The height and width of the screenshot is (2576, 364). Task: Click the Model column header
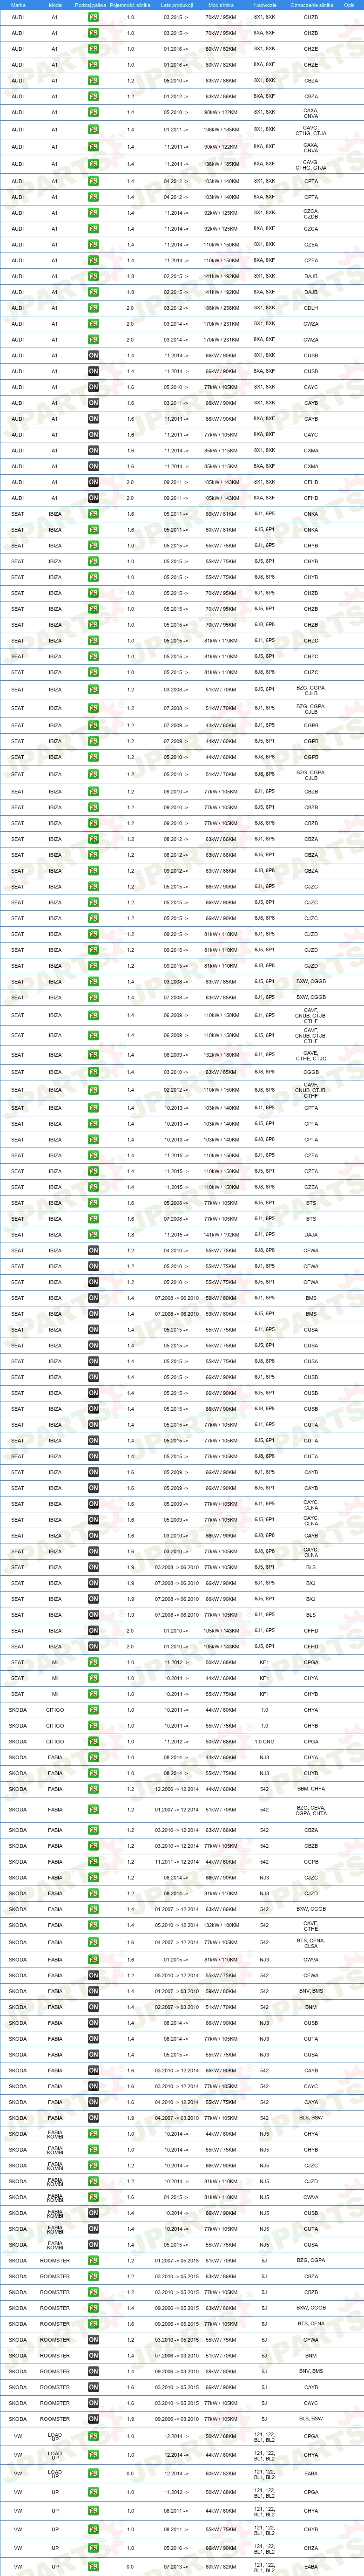55,5
